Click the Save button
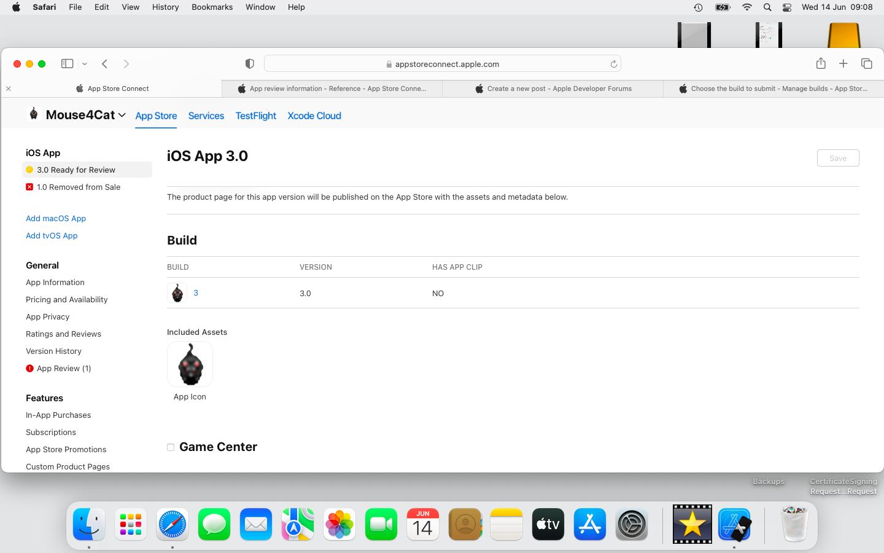Viewport: 884px width, 553px height. pos(838,158)
